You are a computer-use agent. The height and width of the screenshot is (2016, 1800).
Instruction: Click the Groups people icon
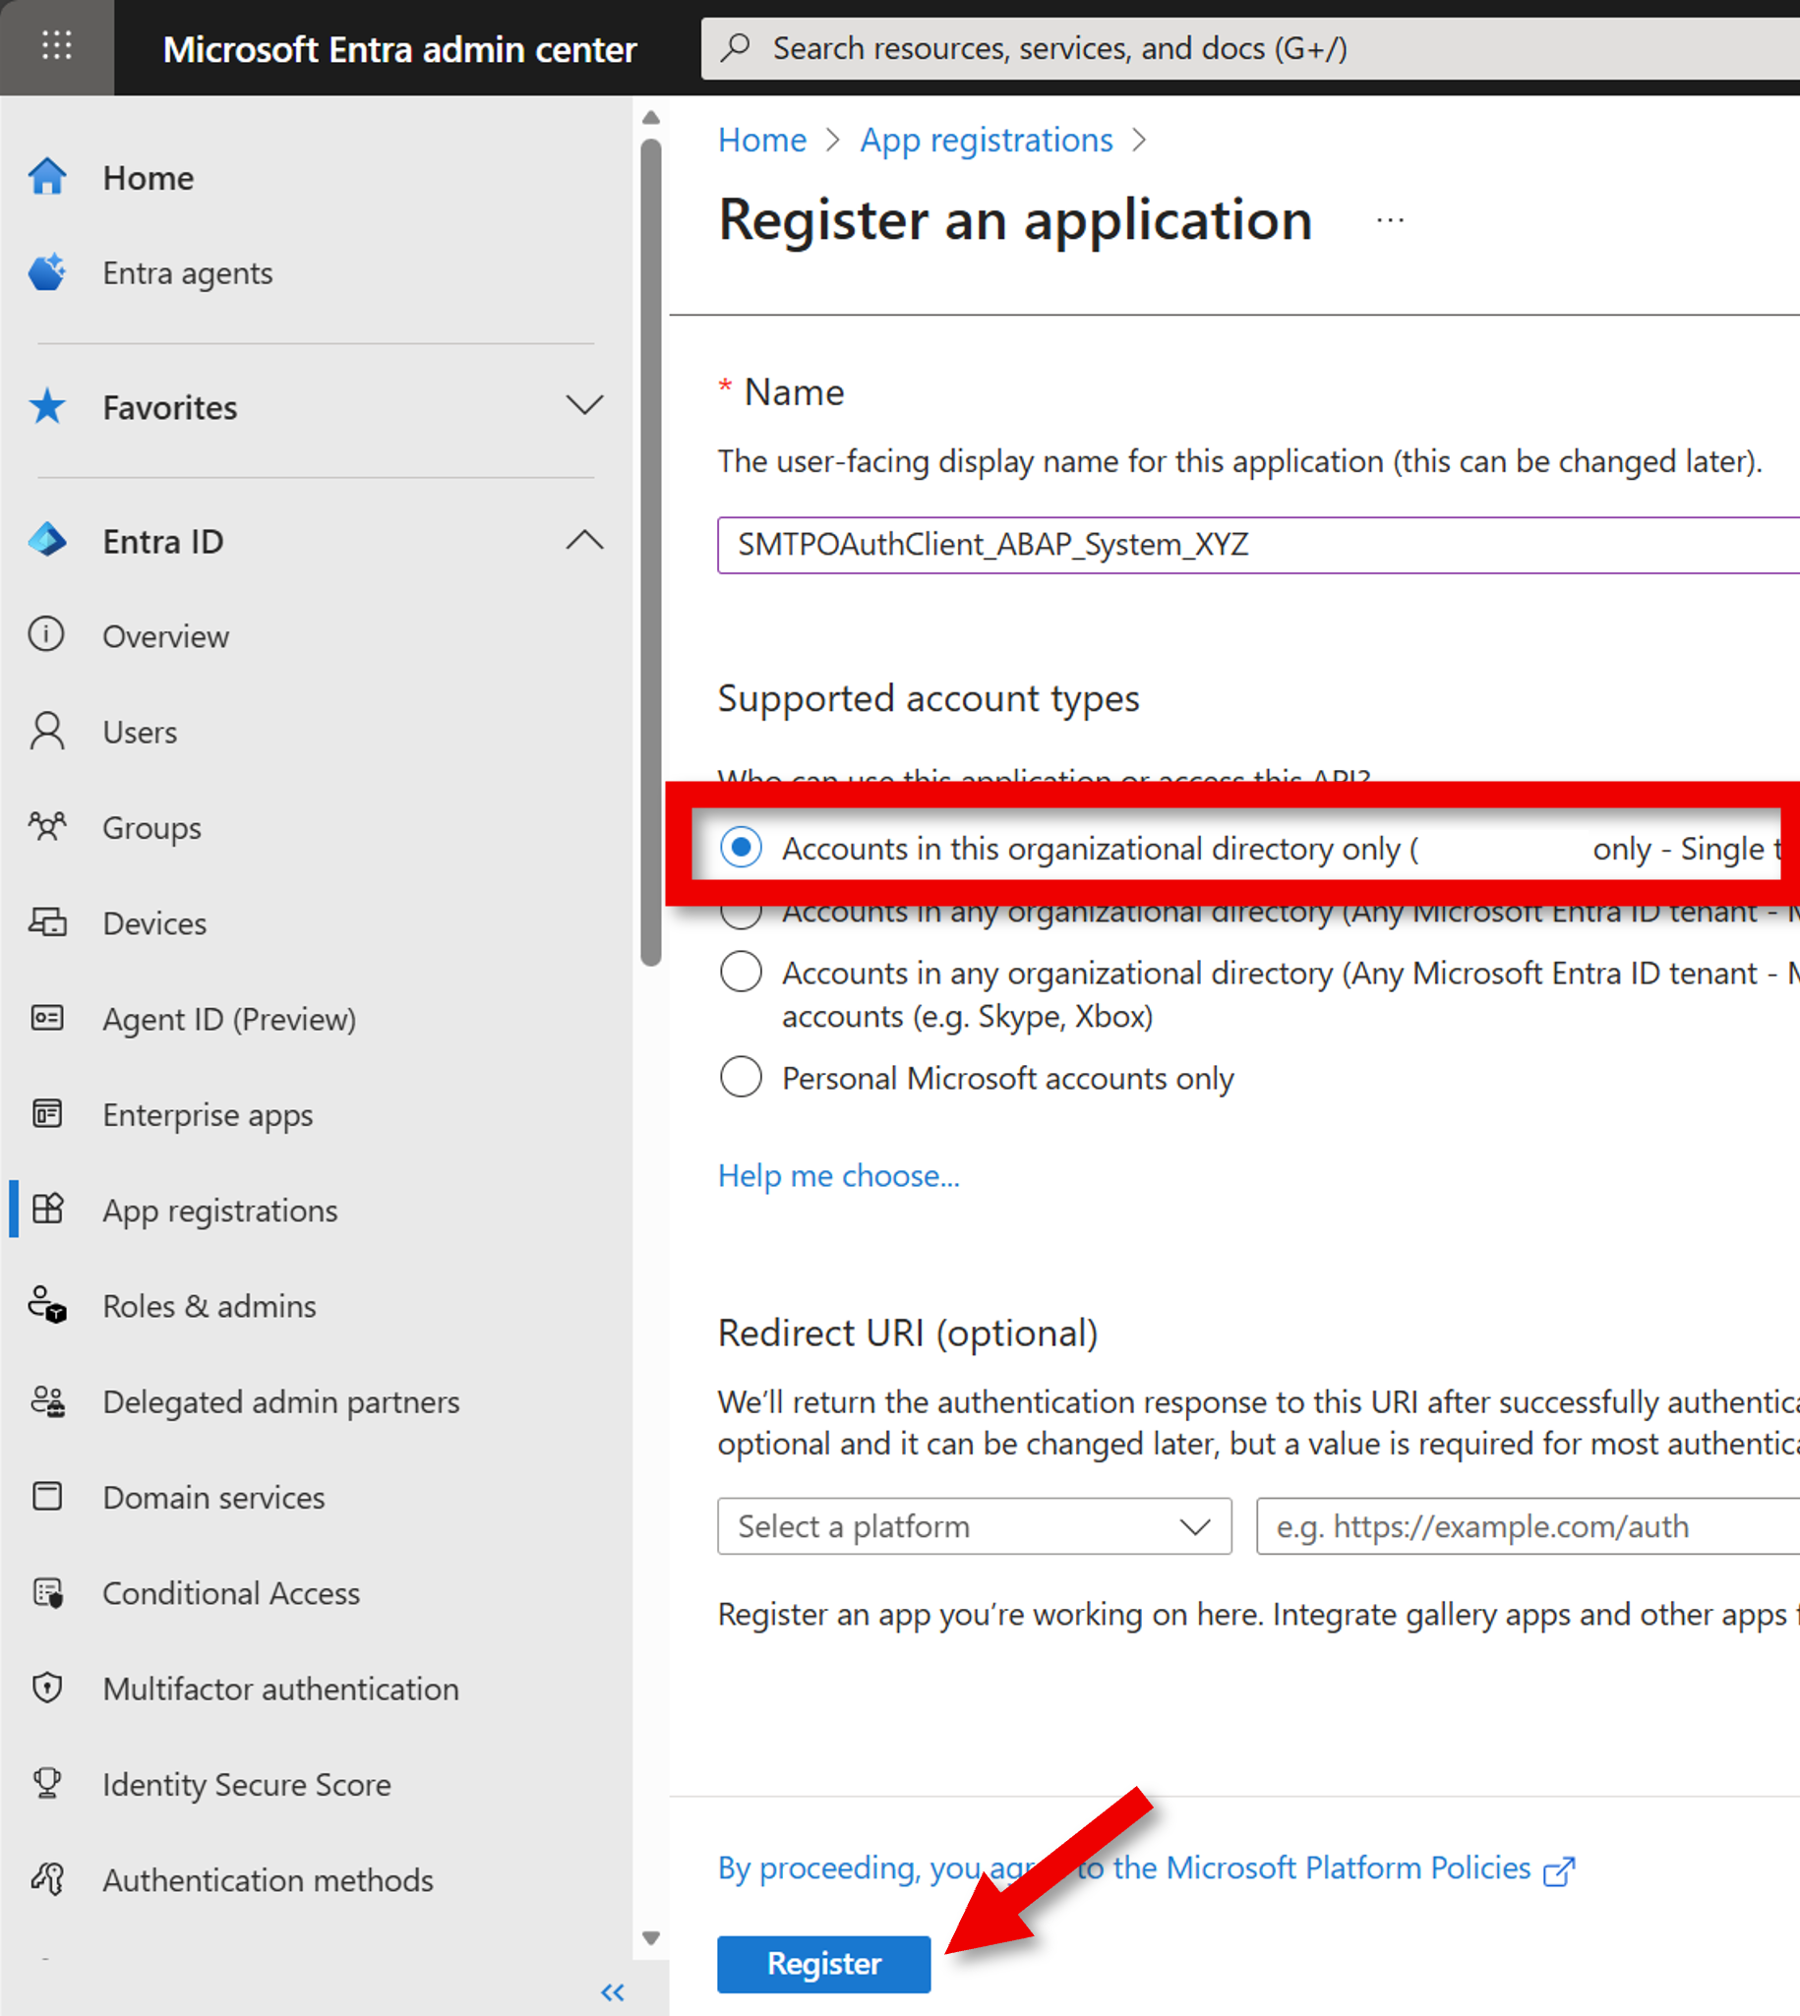click(x=46, y=826)
